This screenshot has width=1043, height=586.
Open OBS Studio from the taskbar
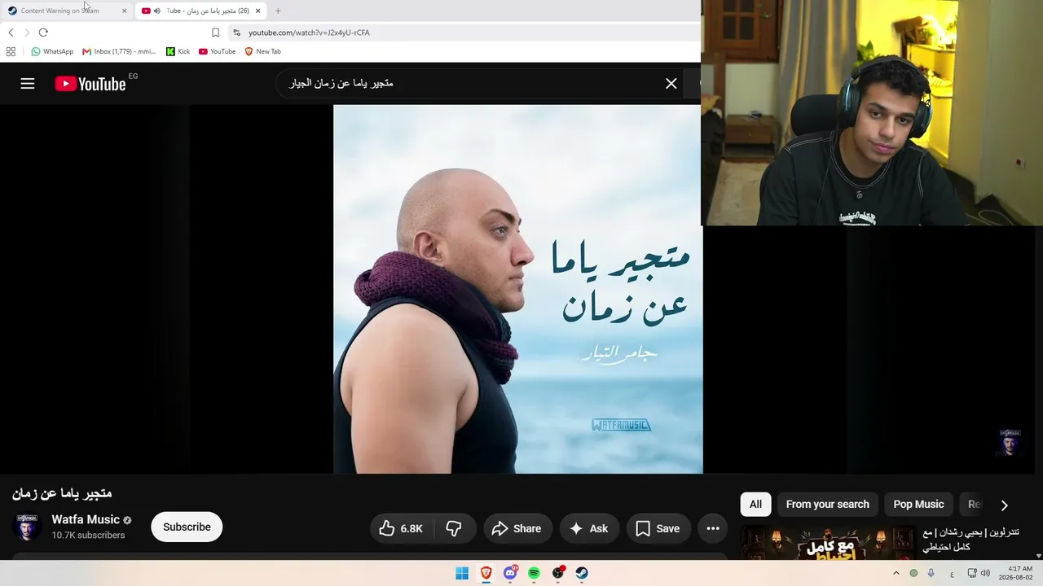coord(558,573)
